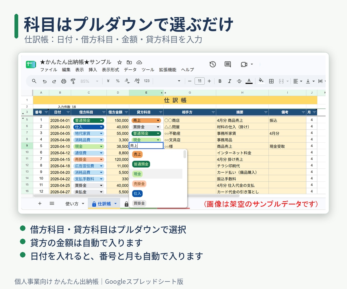Add a new sheet with plus button
Viewport: 347px width, 289px height.
point(40,203)
